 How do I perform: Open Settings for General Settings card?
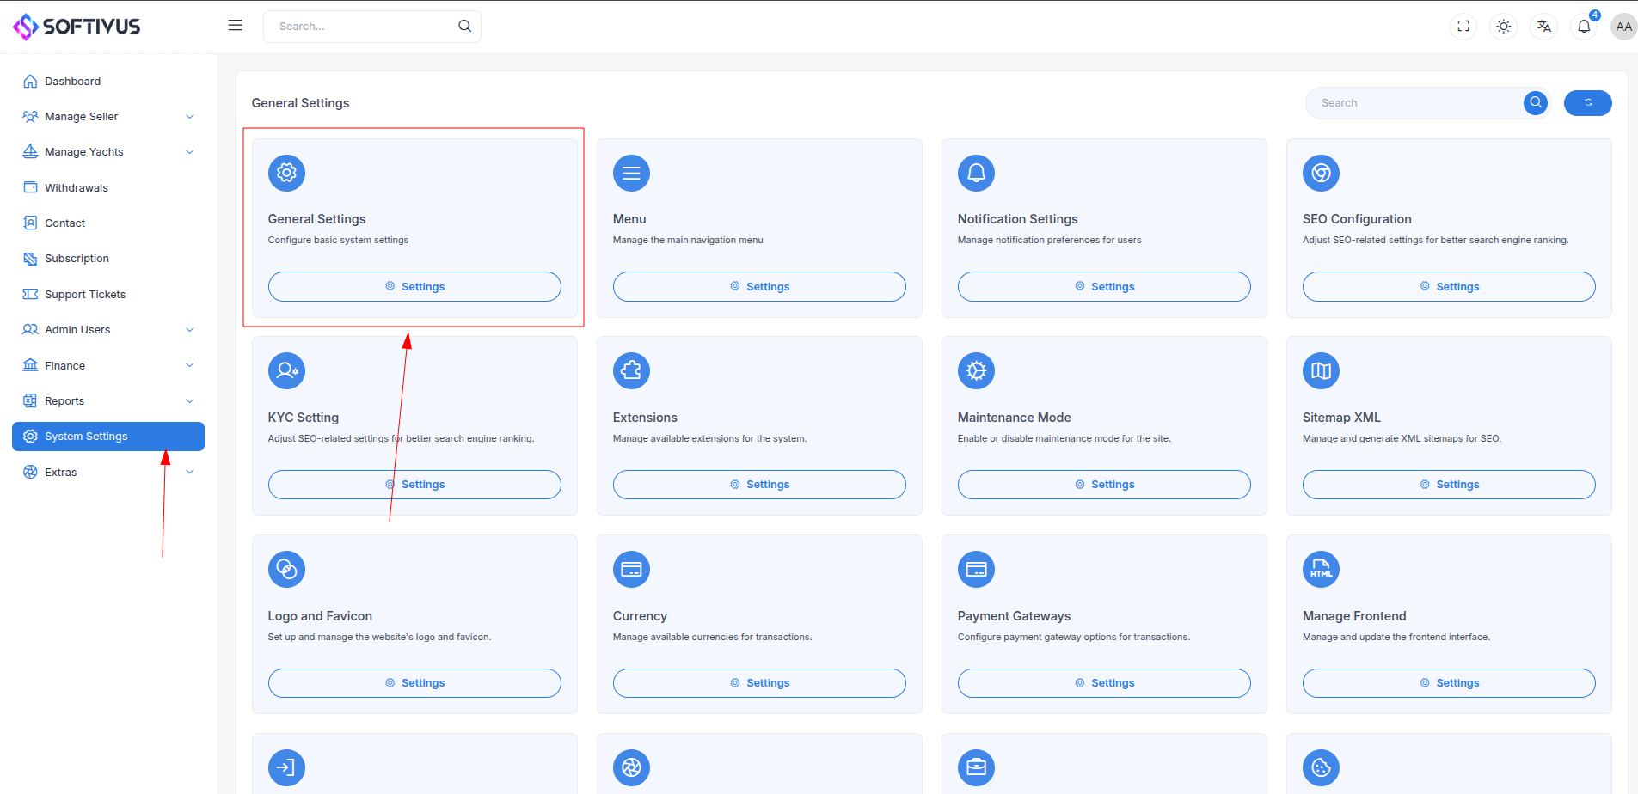414,287
